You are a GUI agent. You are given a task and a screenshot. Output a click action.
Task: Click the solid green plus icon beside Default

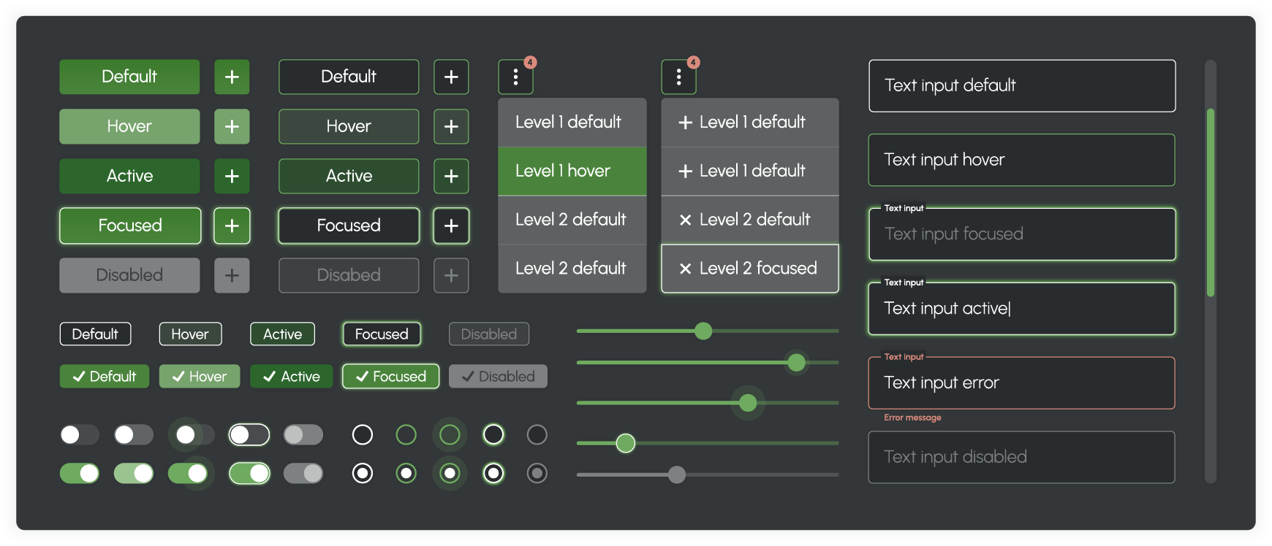(232, 77)
